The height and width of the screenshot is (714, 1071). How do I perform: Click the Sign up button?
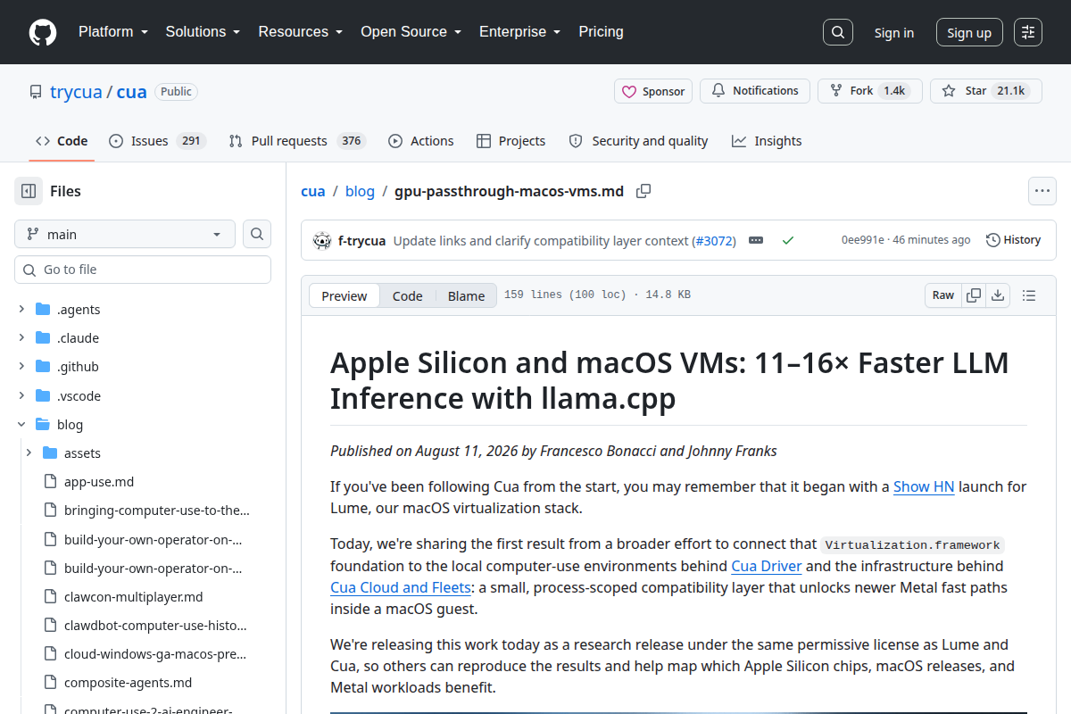969,33
